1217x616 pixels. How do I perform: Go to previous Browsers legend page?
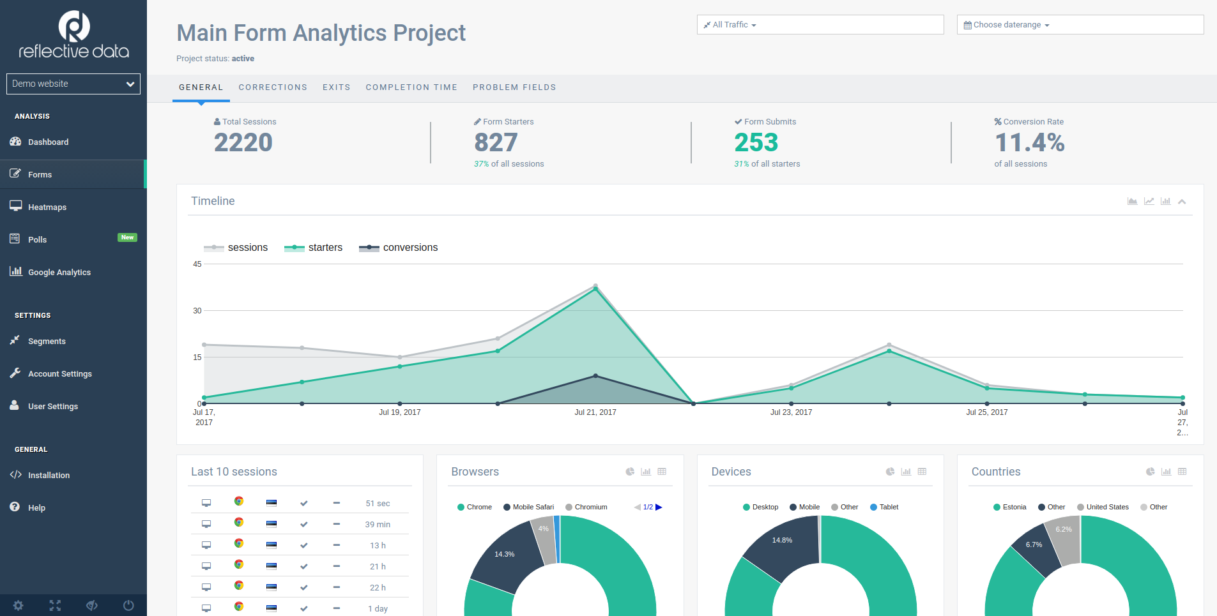pyautogui.click(x=637, y=507)
